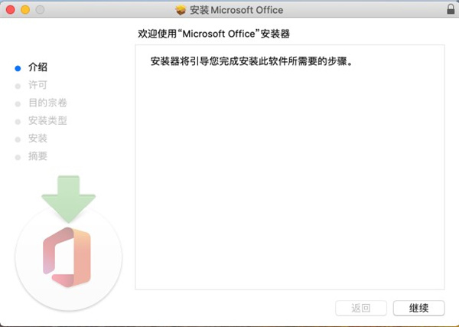Select the 摘要 step in sidebar
This screenshot has height=327, width=459.
[x=37, y=156]
